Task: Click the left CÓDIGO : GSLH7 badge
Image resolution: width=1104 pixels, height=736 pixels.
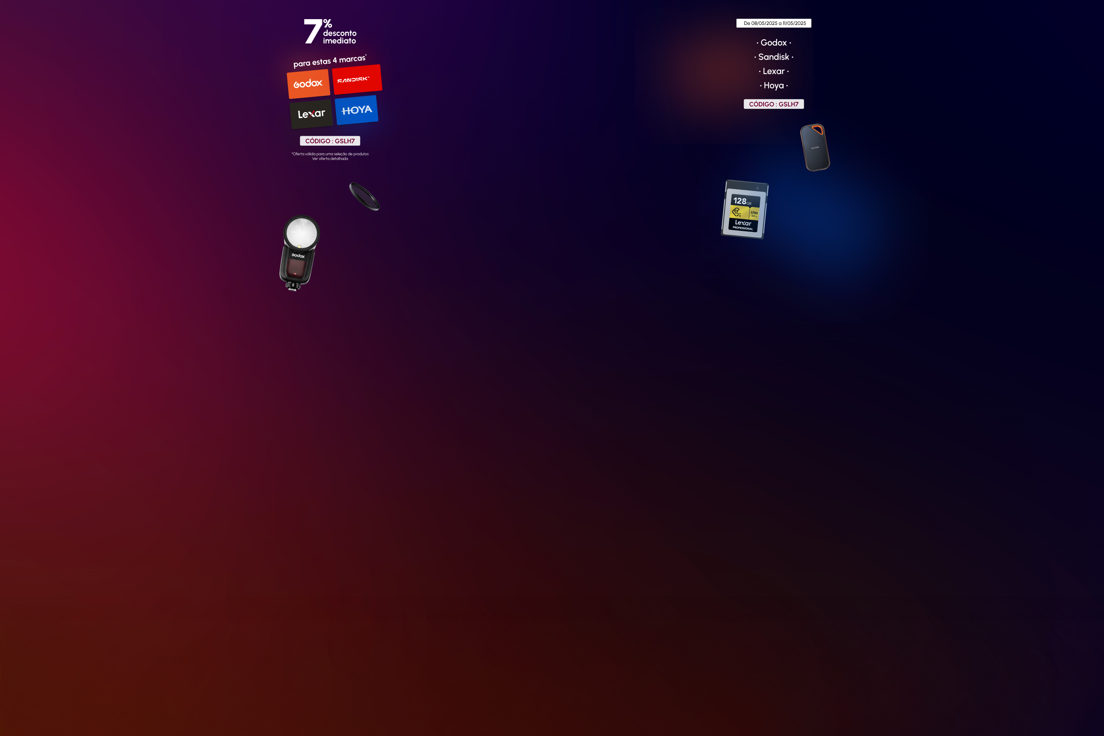Action: coord(330,141)
